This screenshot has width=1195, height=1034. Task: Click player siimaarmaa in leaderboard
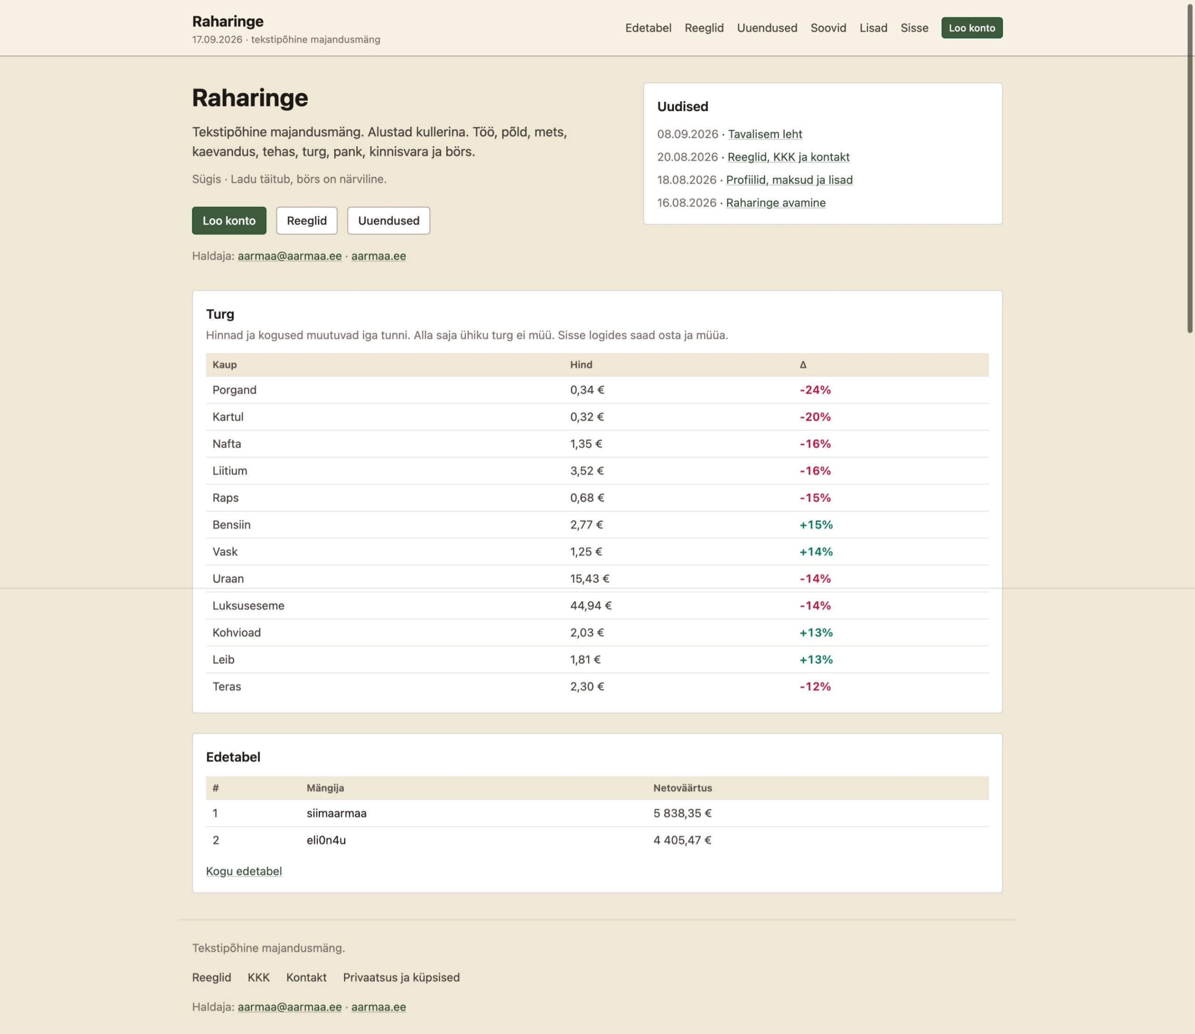point(337,814)
